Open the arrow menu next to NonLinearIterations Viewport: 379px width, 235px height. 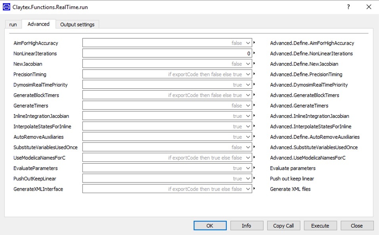click(254, 53)
